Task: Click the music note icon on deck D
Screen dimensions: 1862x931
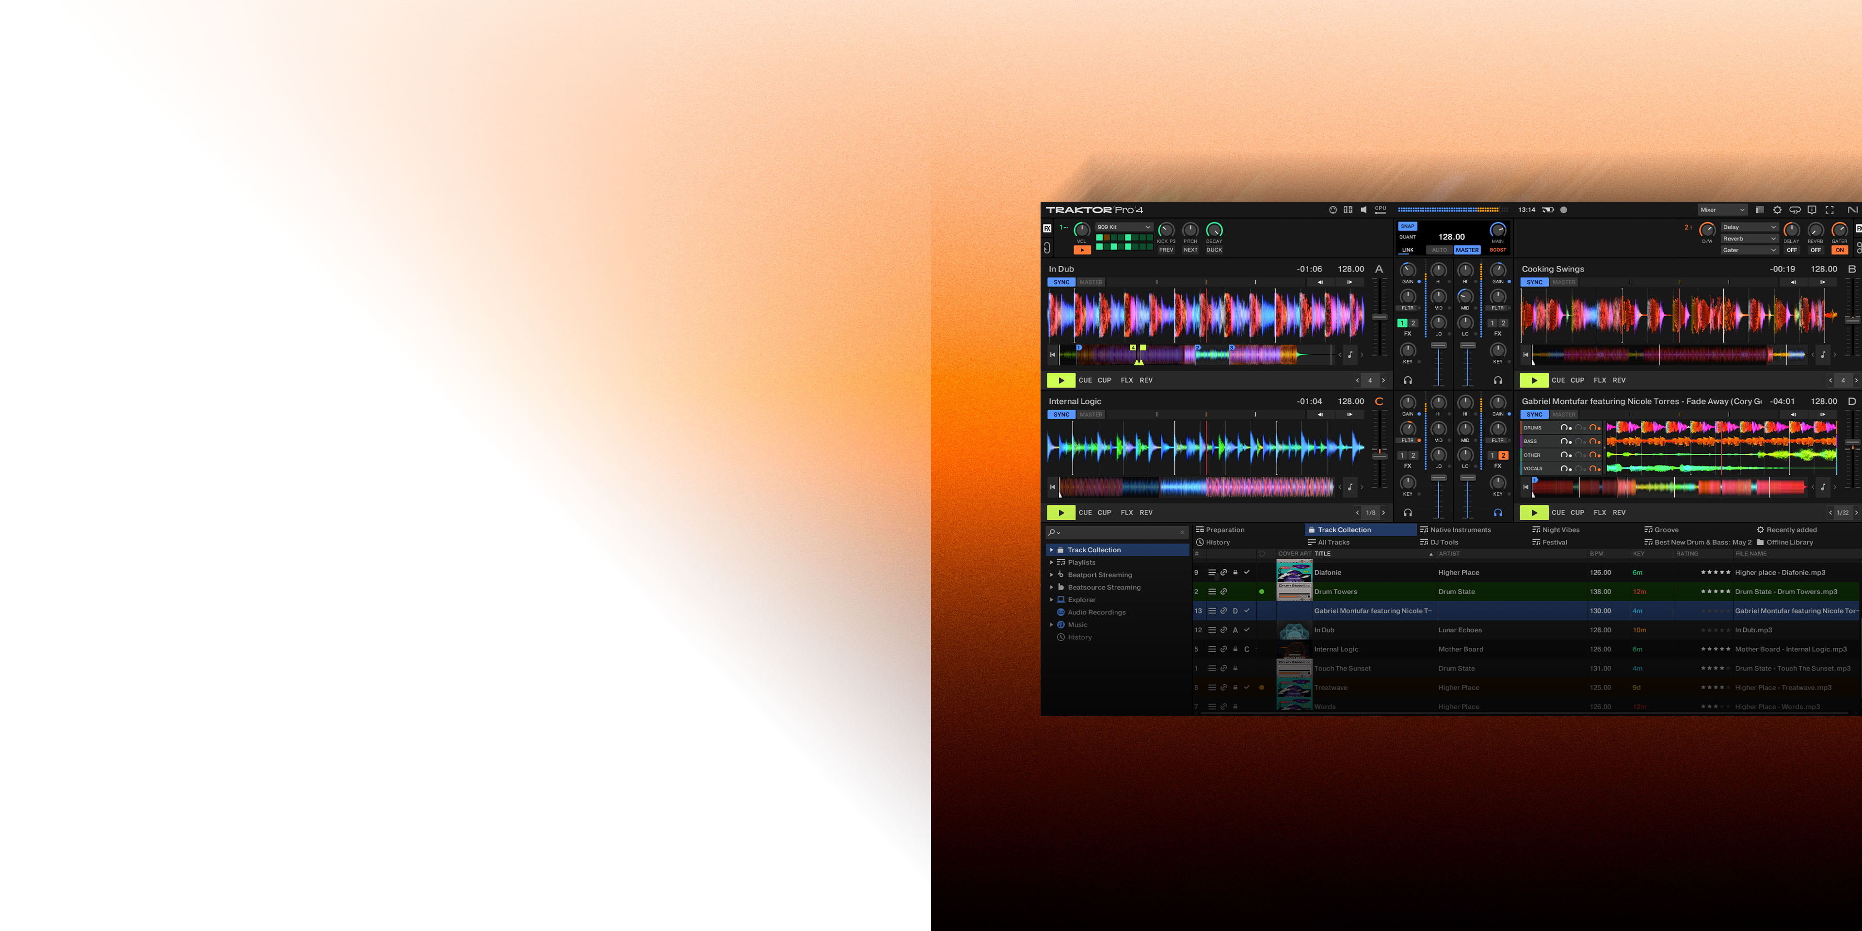Action: click(x=1823, y=487)
